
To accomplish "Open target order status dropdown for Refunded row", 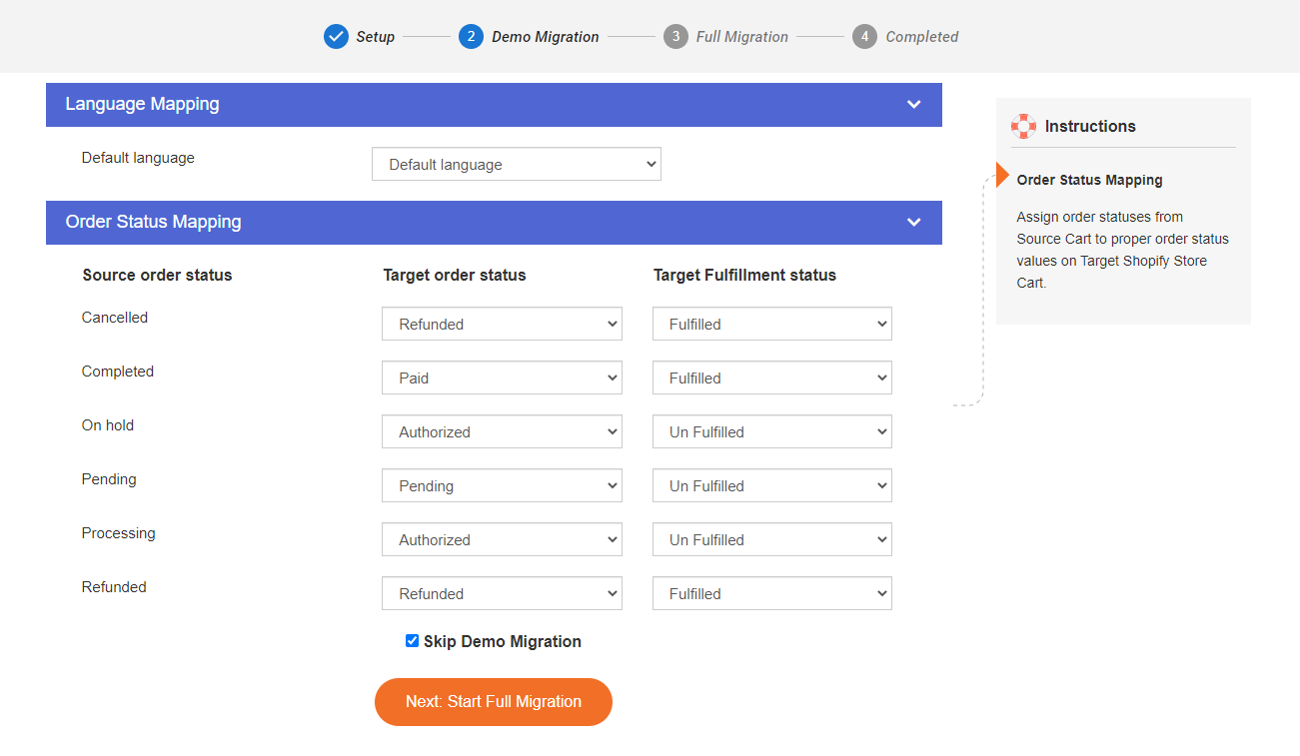I will tap(502, 593).
